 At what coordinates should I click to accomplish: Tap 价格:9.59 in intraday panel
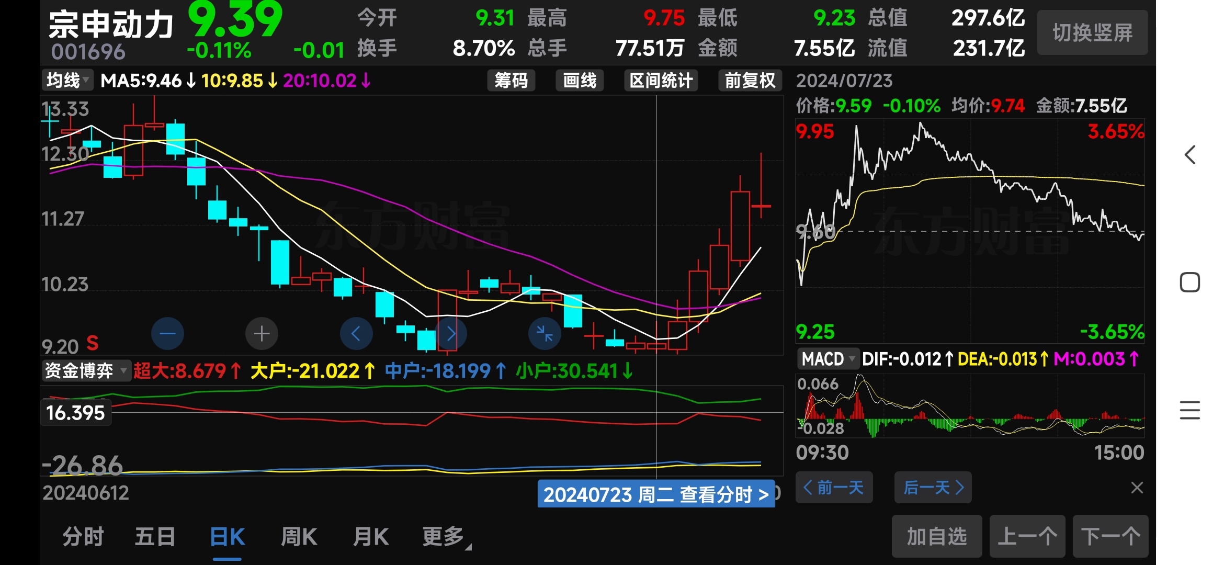834,106
